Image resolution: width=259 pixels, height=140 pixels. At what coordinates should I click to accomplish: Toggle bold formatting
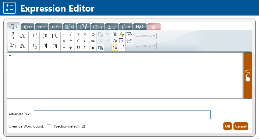point(115,34)
